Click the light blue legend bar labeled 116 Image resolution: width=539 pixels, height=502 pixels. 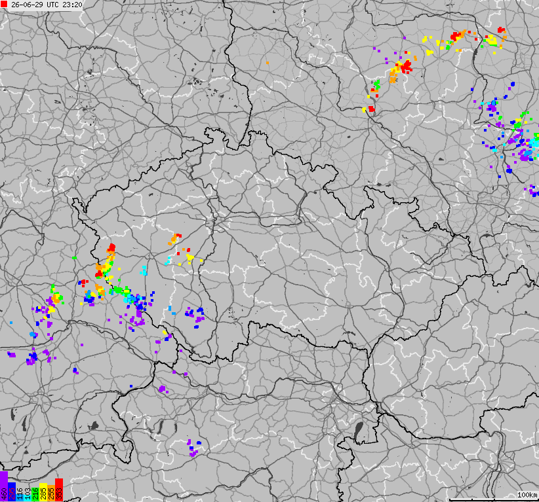(20, 497)
